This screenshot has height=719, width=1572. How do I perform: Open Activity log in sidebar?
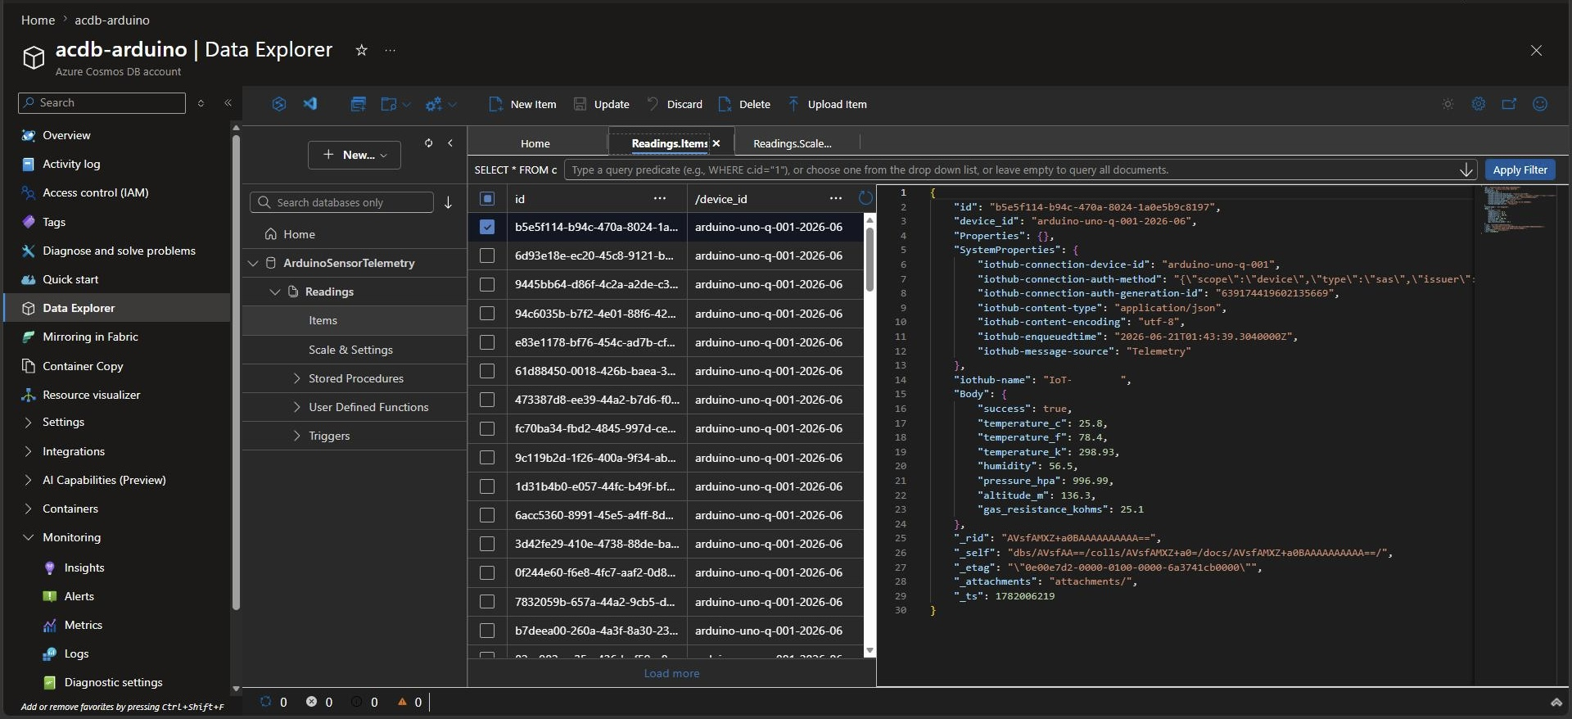click(71, 164)
